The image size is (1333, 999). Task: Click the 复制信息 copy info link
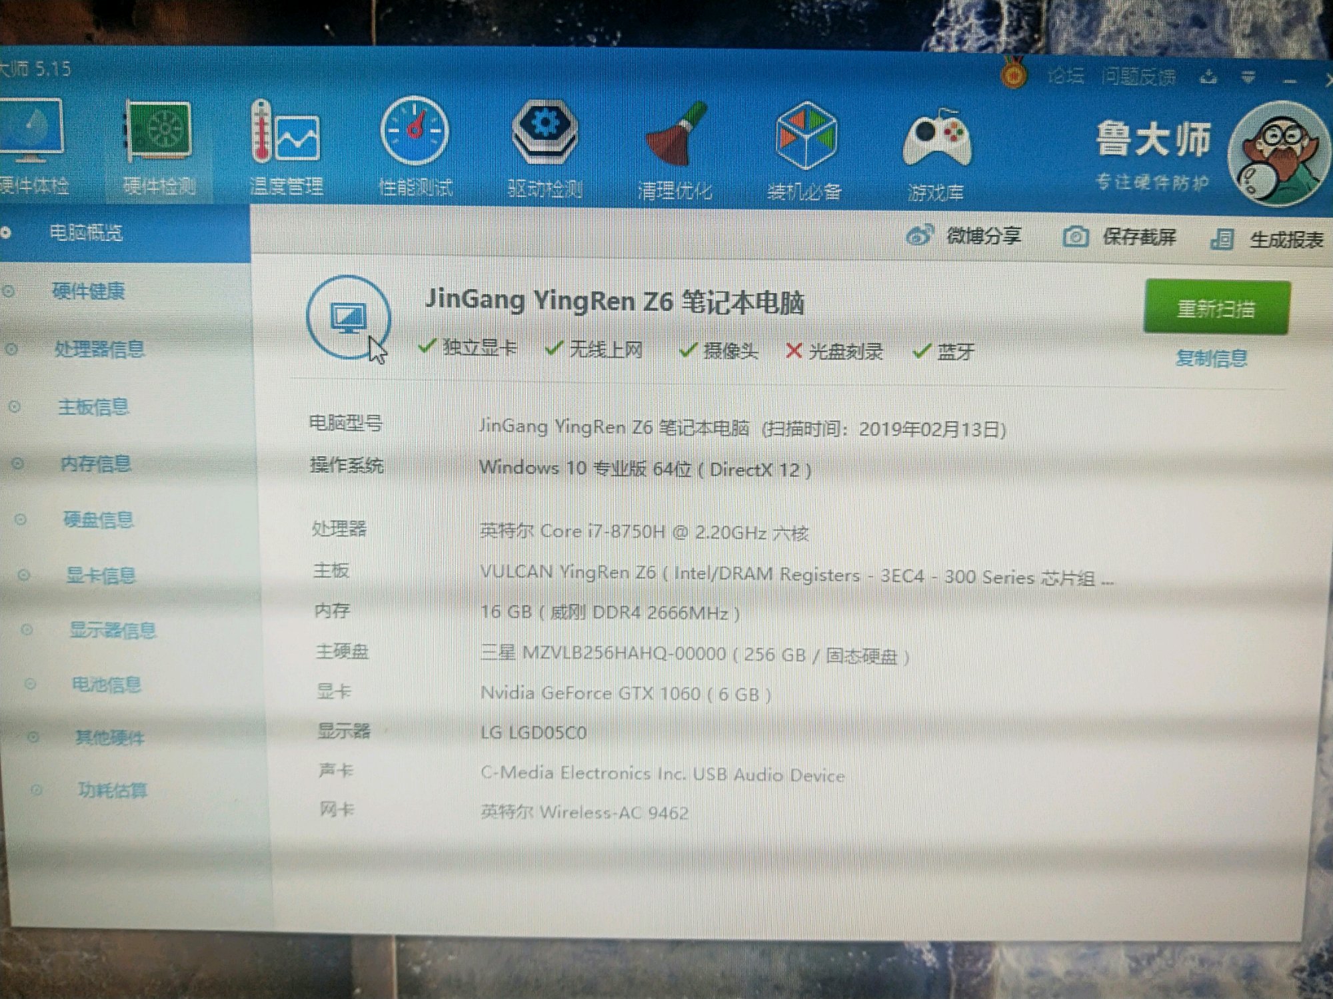click(1211, 358)
